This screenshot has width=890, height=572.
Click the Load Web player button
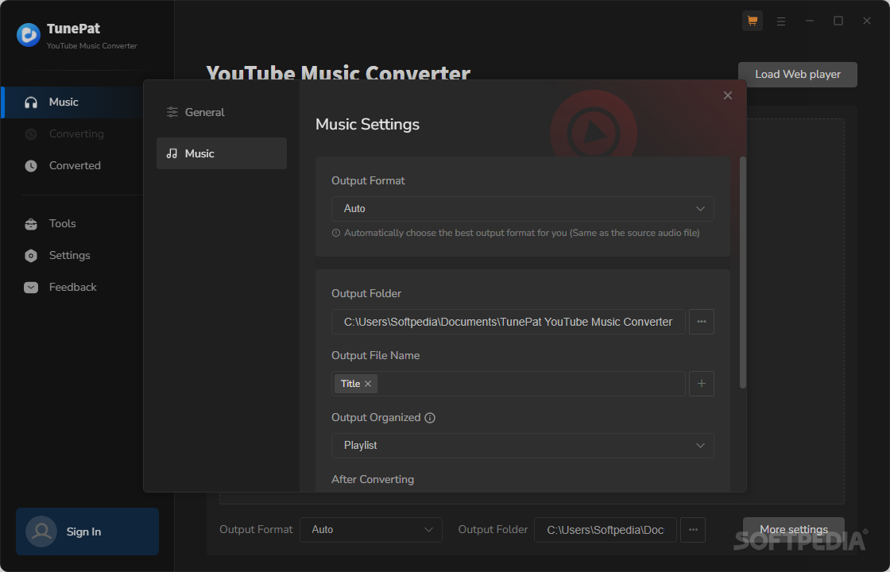coord(798,75)
